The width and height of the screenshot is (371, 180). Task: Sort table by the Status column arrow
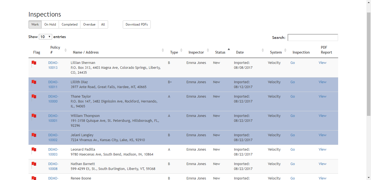(229, 49)
